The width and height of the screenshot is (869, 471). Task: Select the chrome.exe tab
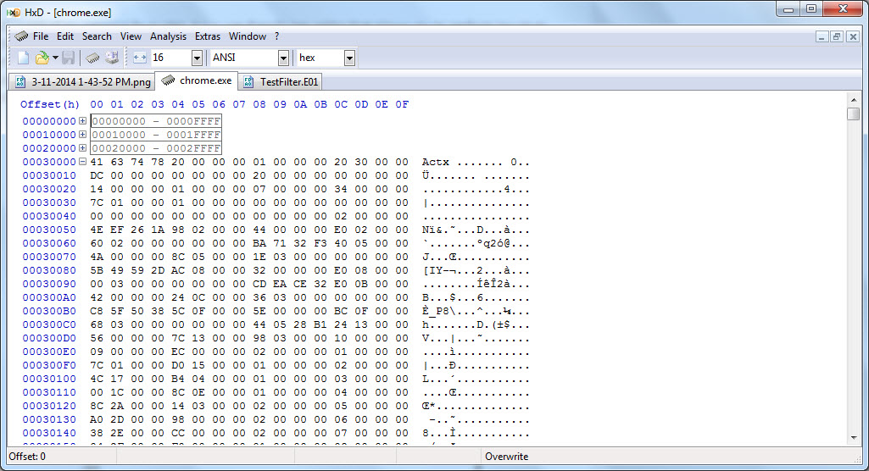tap(197, 80)
